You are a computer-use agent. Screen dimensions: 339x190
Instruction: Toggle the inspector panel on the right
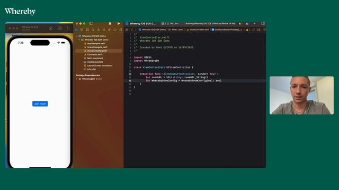coord(263,23)
